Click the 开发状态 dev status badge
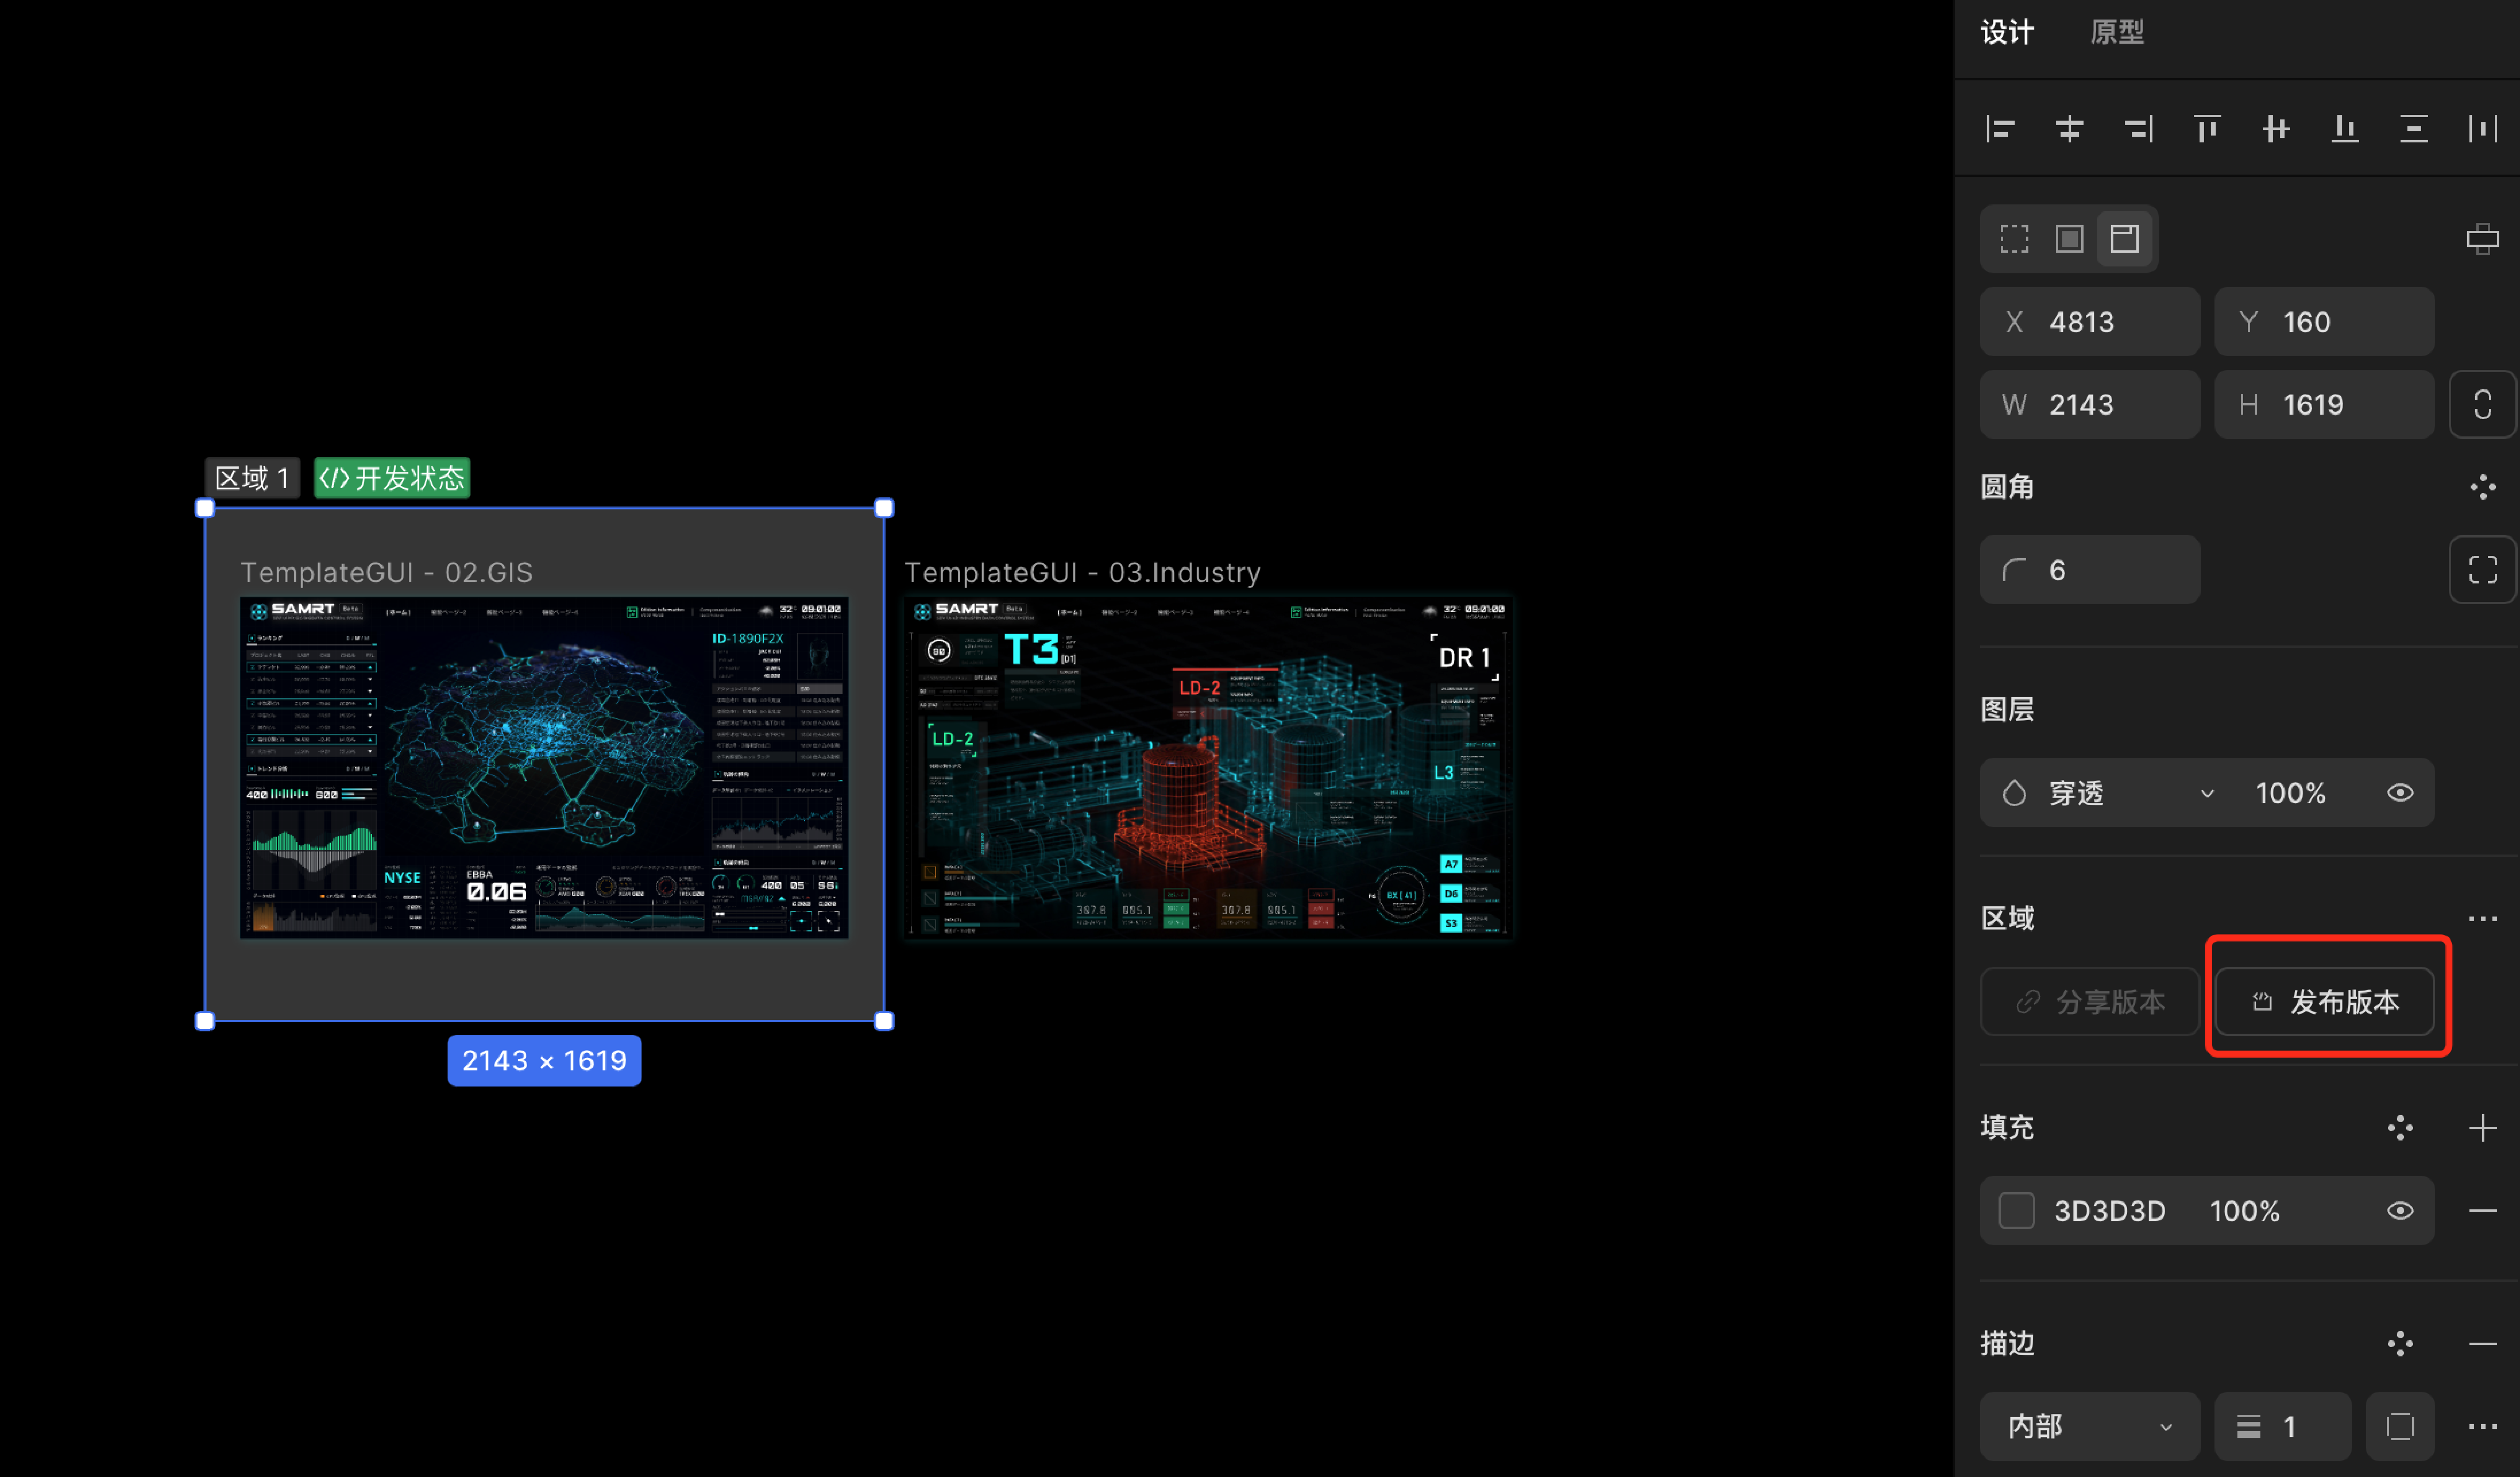The height and width of the screenshot is (1477, 2520). tap(392, 478)
